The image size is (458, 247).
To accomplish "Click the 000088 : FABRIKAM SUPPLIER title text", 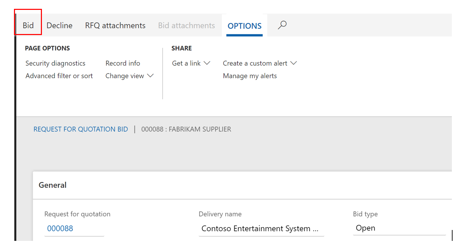I will [x=186, y=129].
